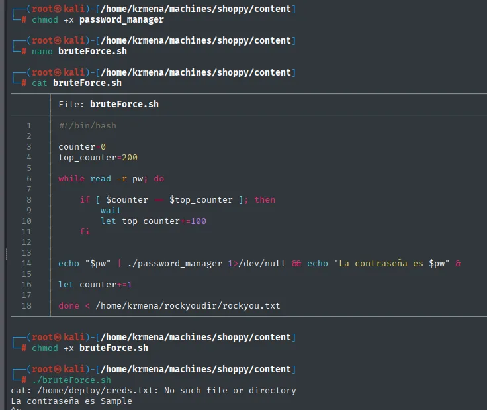Click the '#!/bin/bash' shebang line
This screenshot has height=410, width=487.
click(x=87, y=126)
